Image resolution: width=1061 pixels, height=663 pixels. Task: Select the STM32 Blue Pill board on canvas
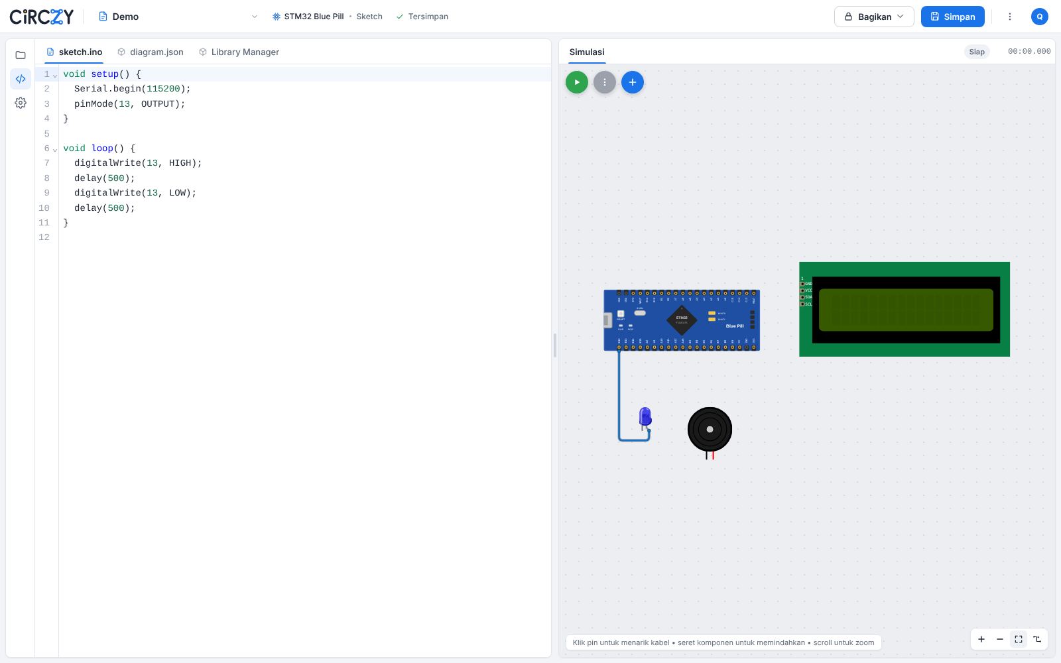[x=682, y=320]
